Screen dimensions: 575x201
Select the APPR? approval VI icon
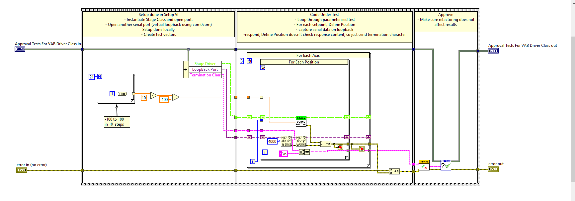coord(424,165)
